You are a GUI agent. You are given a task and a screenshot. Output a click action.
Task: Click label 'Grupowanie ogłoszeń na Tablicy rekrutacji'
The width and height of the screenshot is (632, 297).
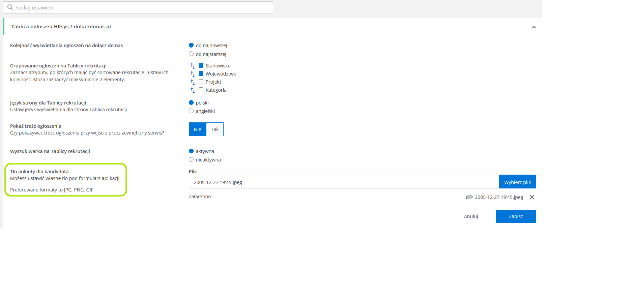tap(58, 66)
